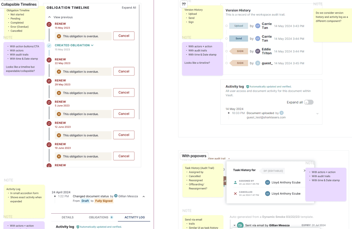Click the Upload version tag
This screenshot has width=352, height=229.
[x=238, y=26]
